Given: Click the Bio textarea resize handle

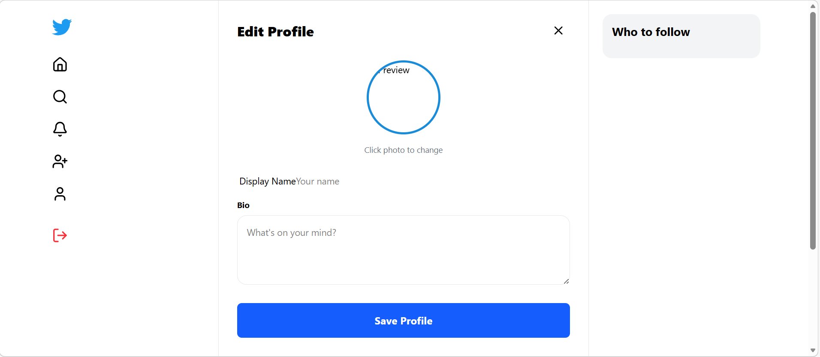Looking at the screenshot, I should click(566, 281).
